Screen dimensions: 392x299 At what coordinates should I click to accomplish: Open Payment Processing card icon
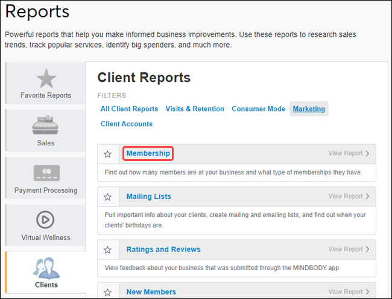click(46, 173)
